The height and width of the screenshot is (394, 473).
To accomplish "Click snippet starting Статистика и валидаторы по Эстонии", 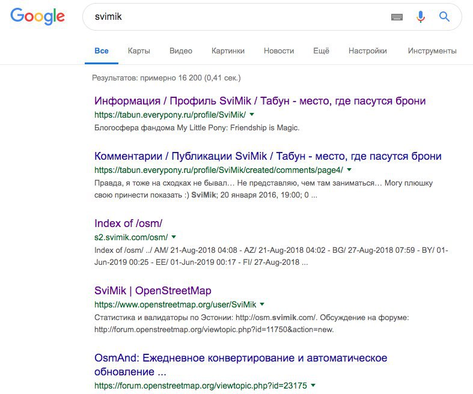I will (x=252, y=323).
